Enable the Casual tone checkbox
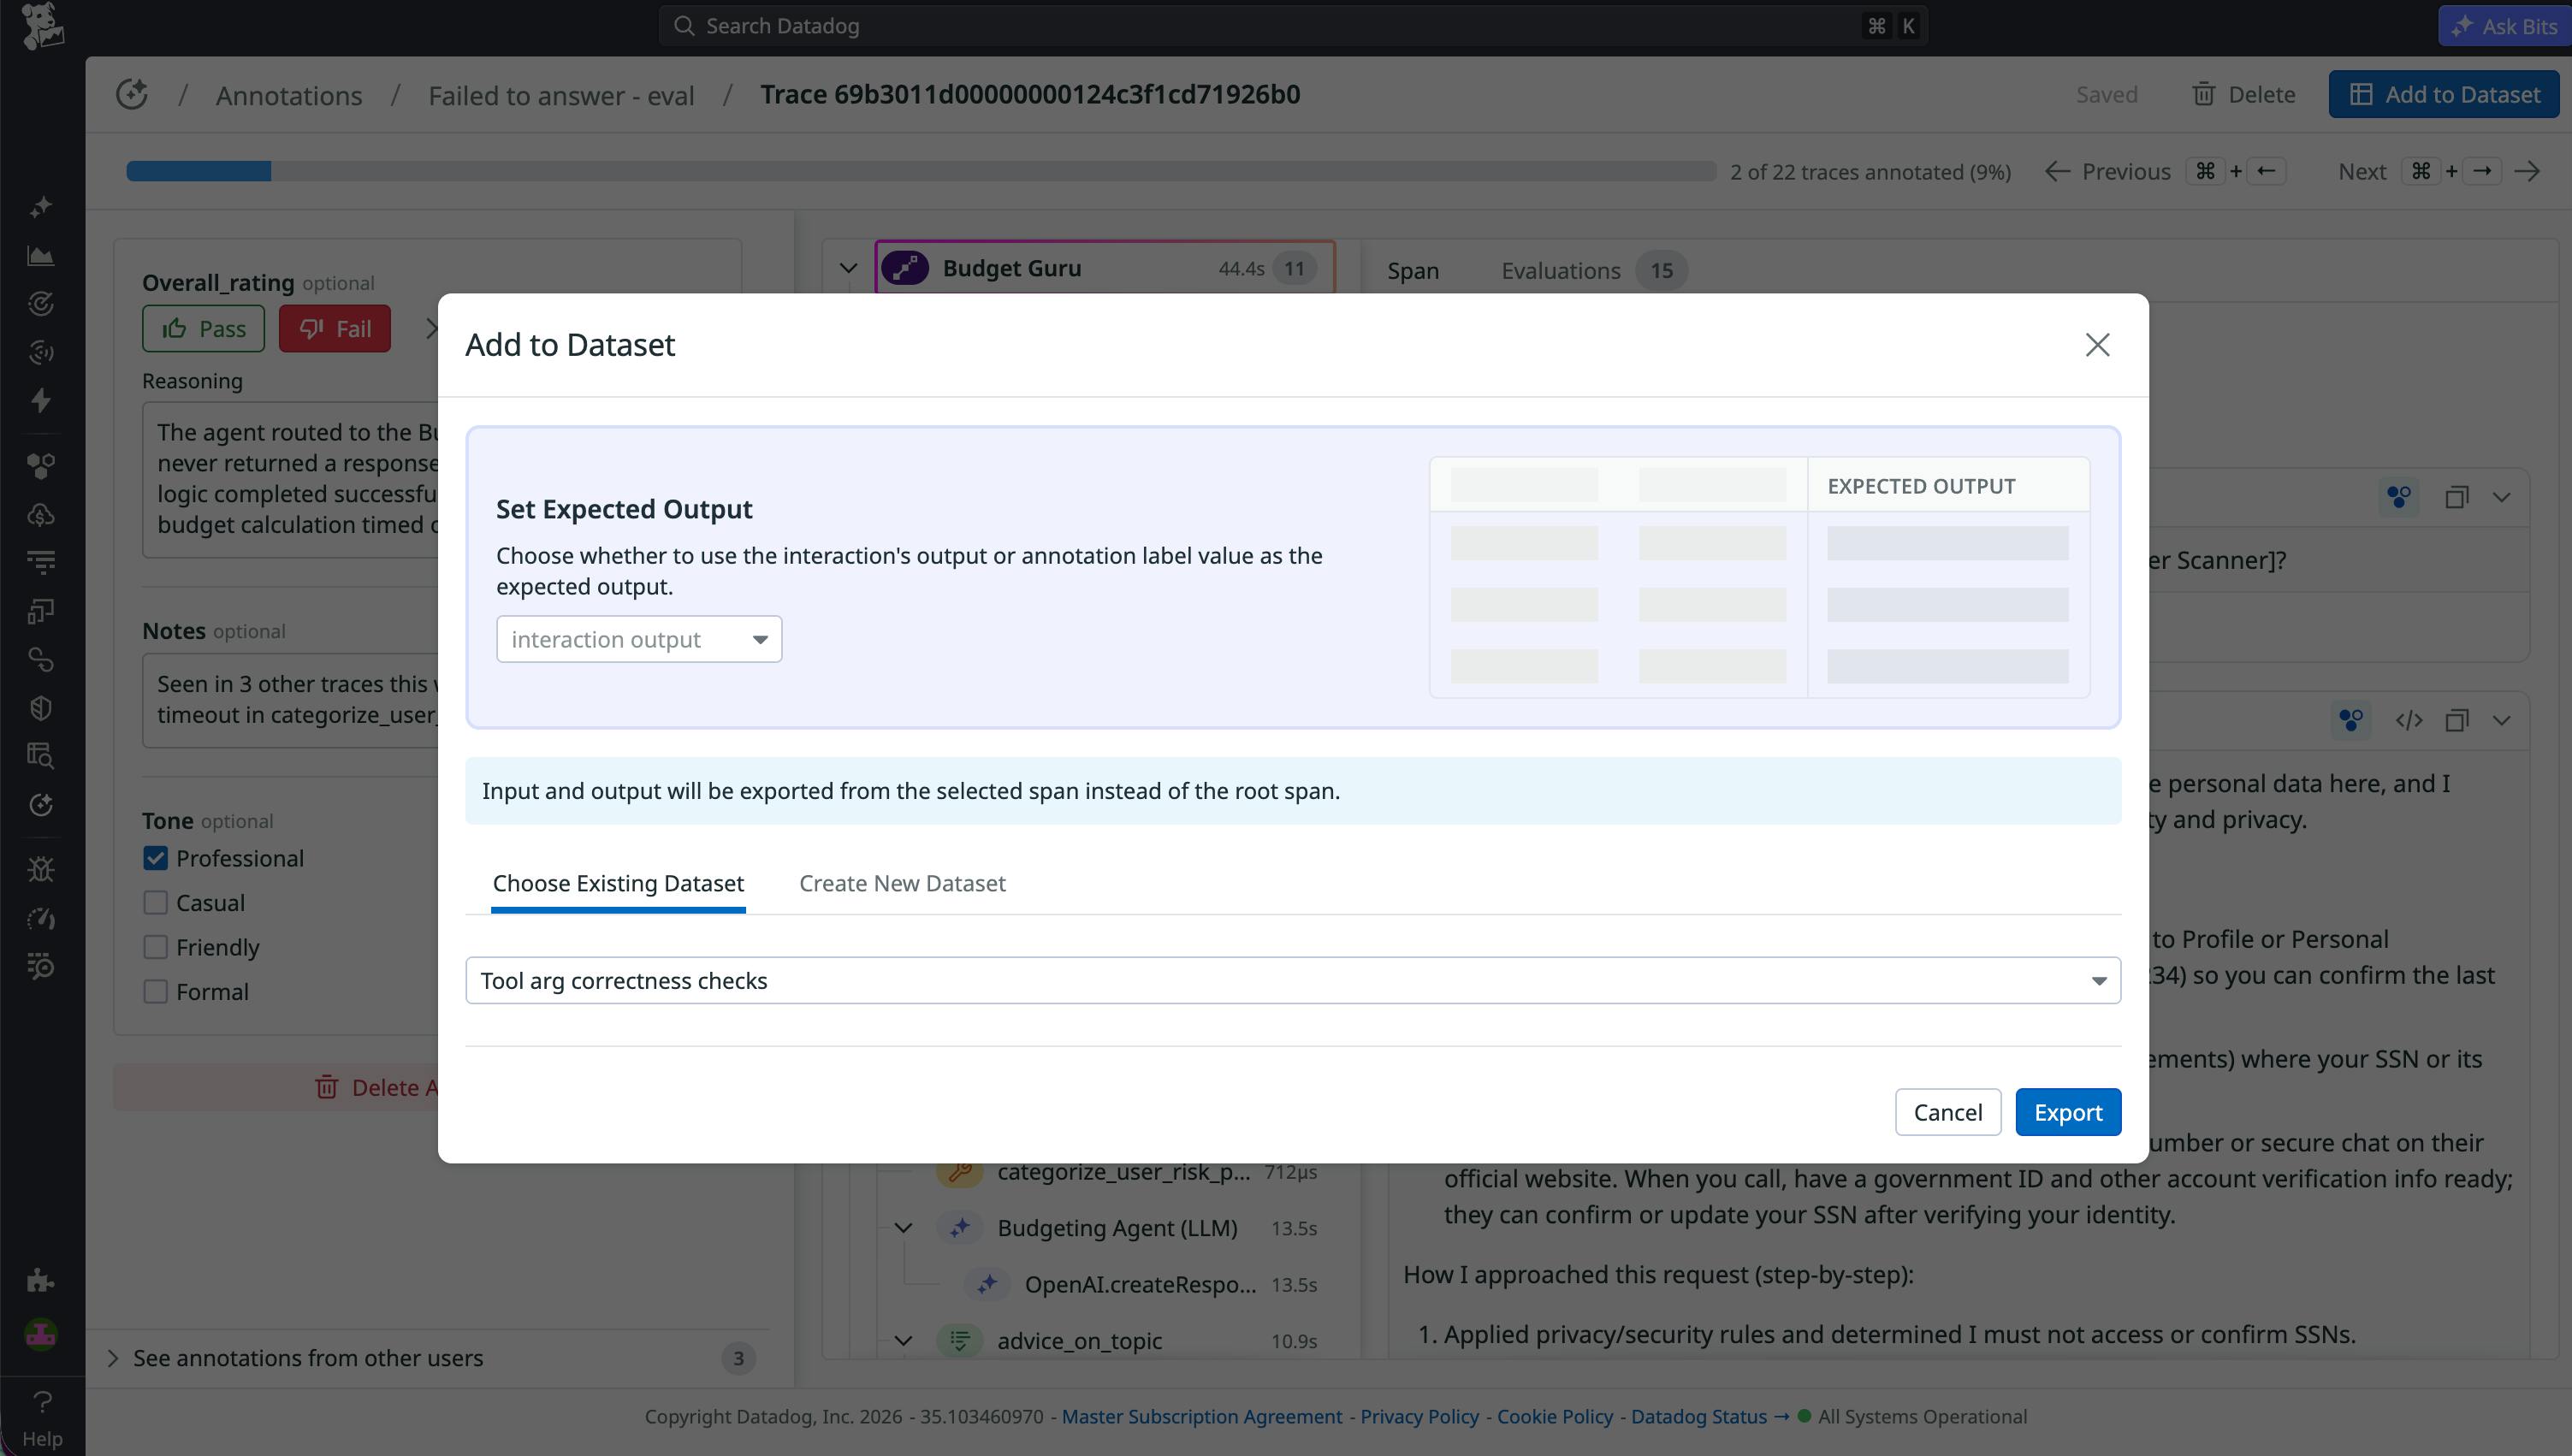 click(x=156, y=901)
